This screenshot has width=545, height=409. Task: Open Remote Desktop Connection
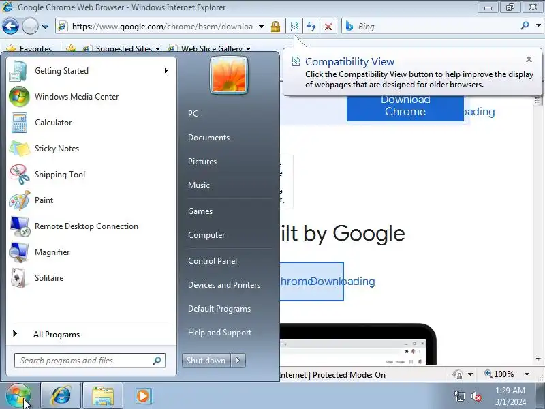click(x=91, y=226)
